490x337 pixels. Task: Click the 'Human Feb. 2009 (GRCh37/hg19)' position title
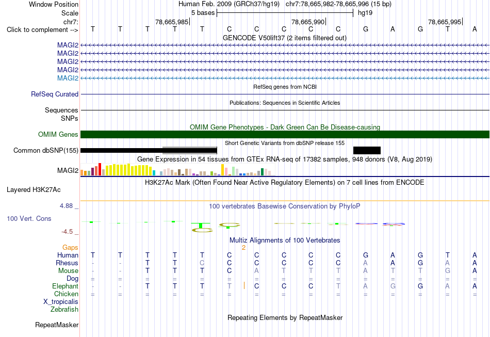pyautogui.click(x=230, y=4)
